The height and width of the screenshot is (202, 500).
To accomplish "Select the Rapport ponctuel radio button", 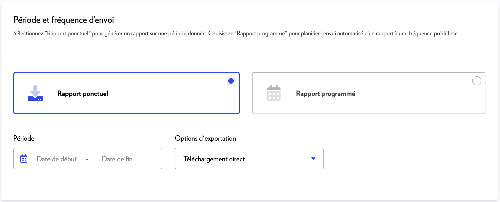I will tap(231, 81).
